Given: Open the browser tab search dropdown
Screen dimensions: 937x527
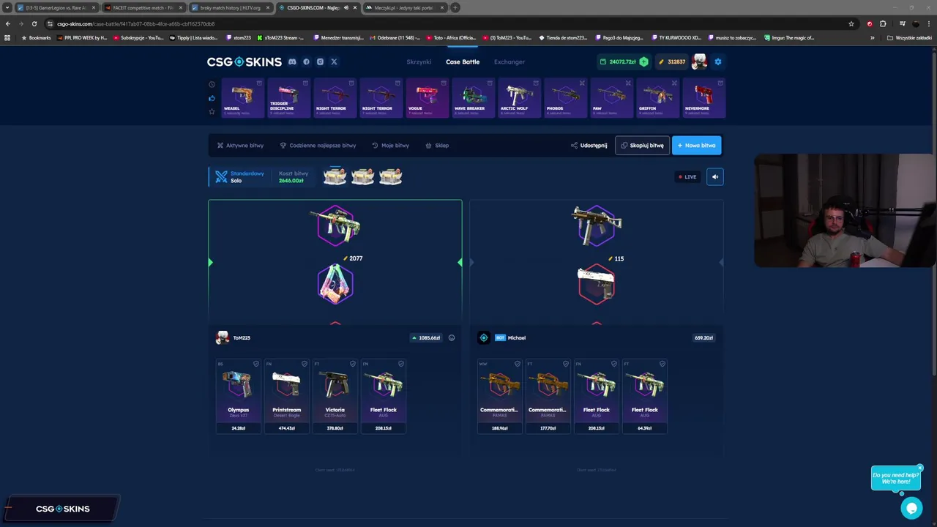Looking at the screenshot, I should 7,7.
